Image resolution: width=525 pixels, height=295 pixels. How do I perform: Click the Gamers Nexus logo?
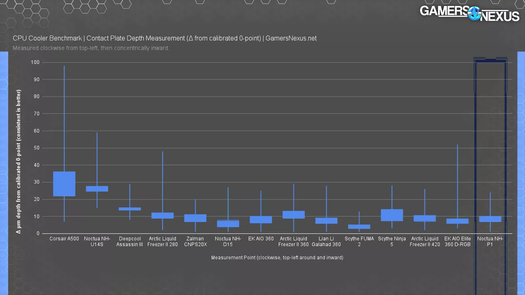(x=469, y=13)
